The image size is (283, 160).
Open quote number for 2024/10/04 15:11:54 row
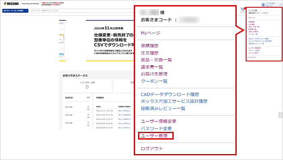click(x=124, y=115)
